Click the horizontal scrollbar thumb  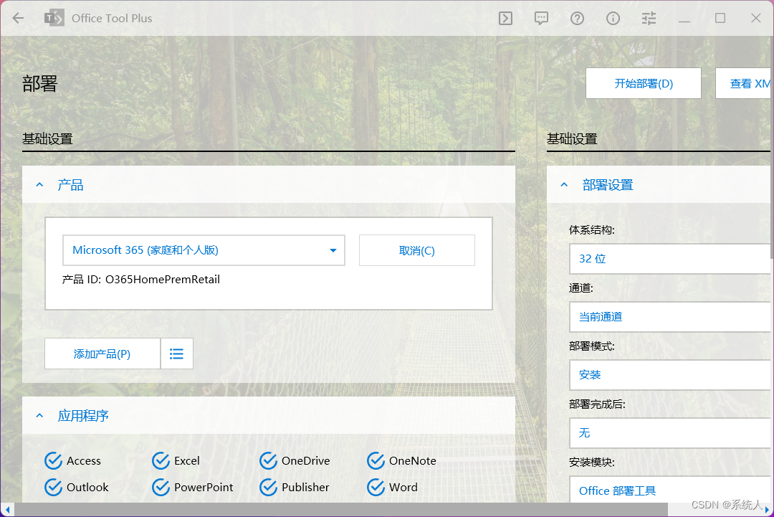point(340,510)
